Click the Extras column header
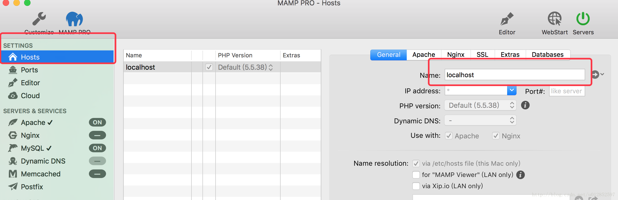Viewport: 618px width, 200px height. (300, 55)
